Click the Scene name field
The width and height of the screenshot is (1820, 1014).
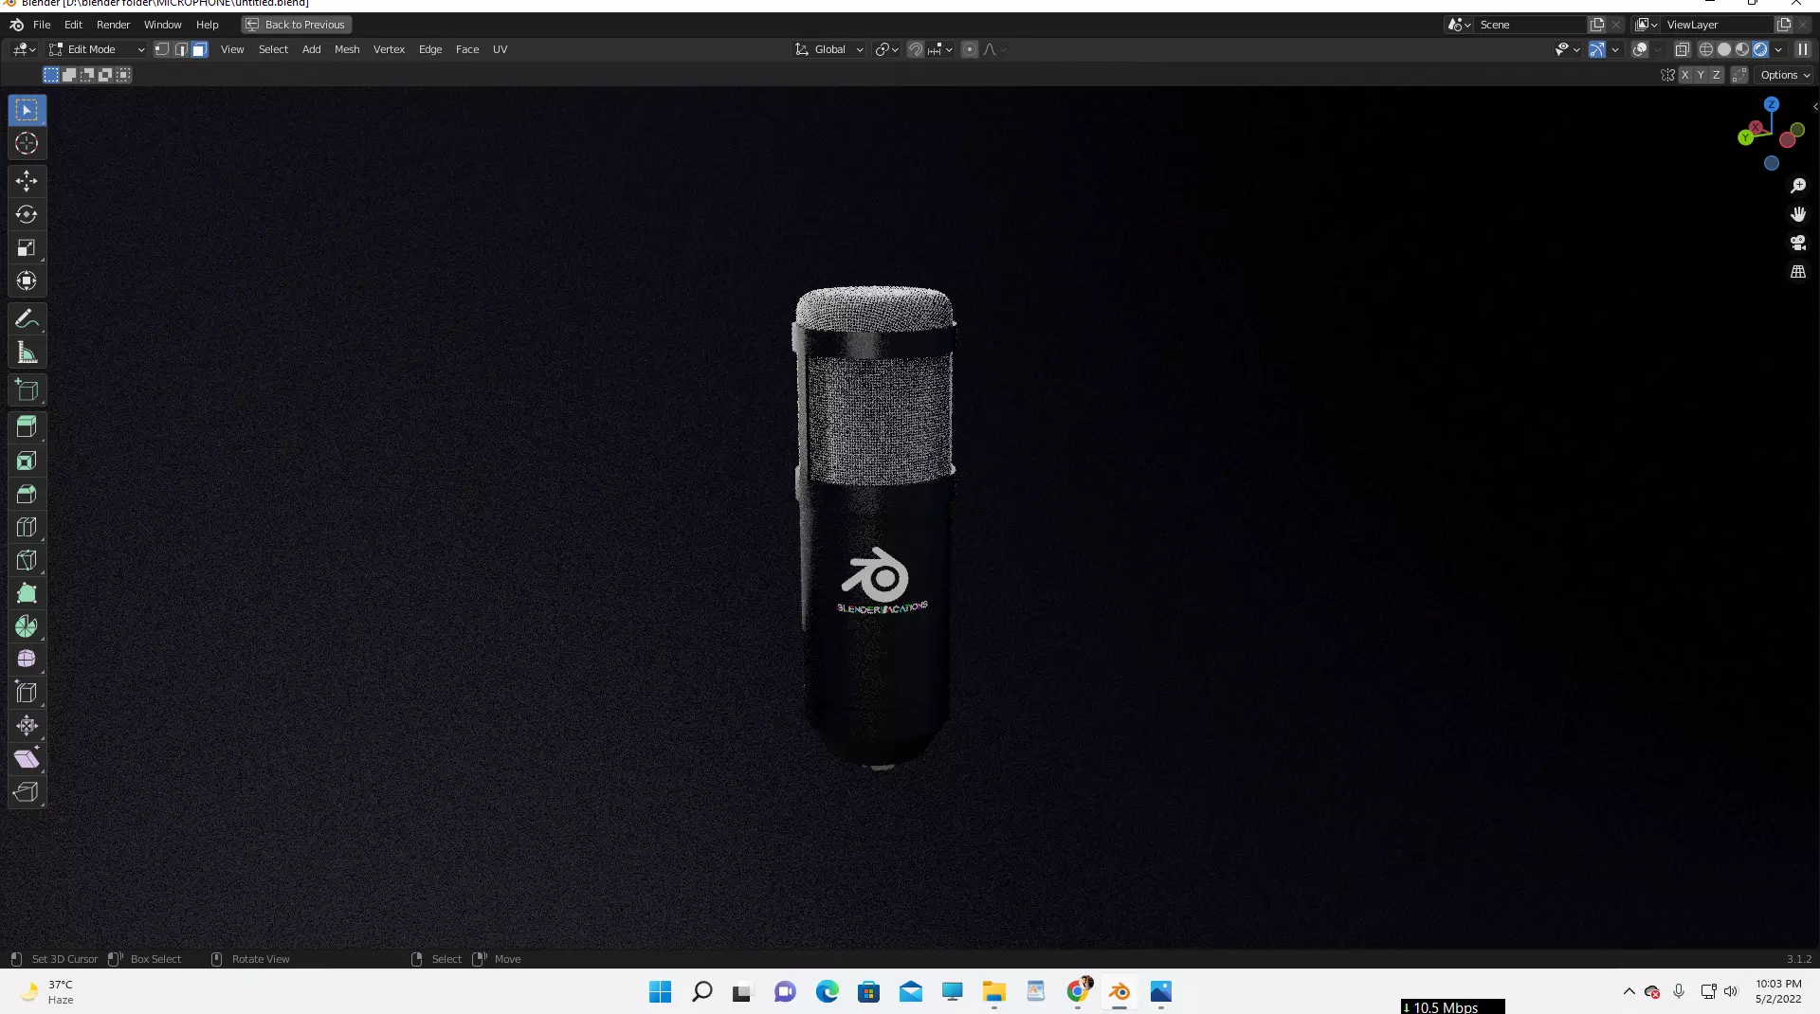click(1529, 25)
